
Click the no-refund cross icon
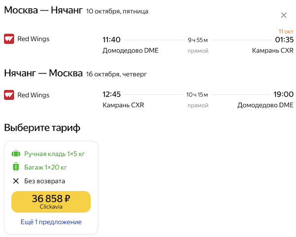tap(16, 181)
